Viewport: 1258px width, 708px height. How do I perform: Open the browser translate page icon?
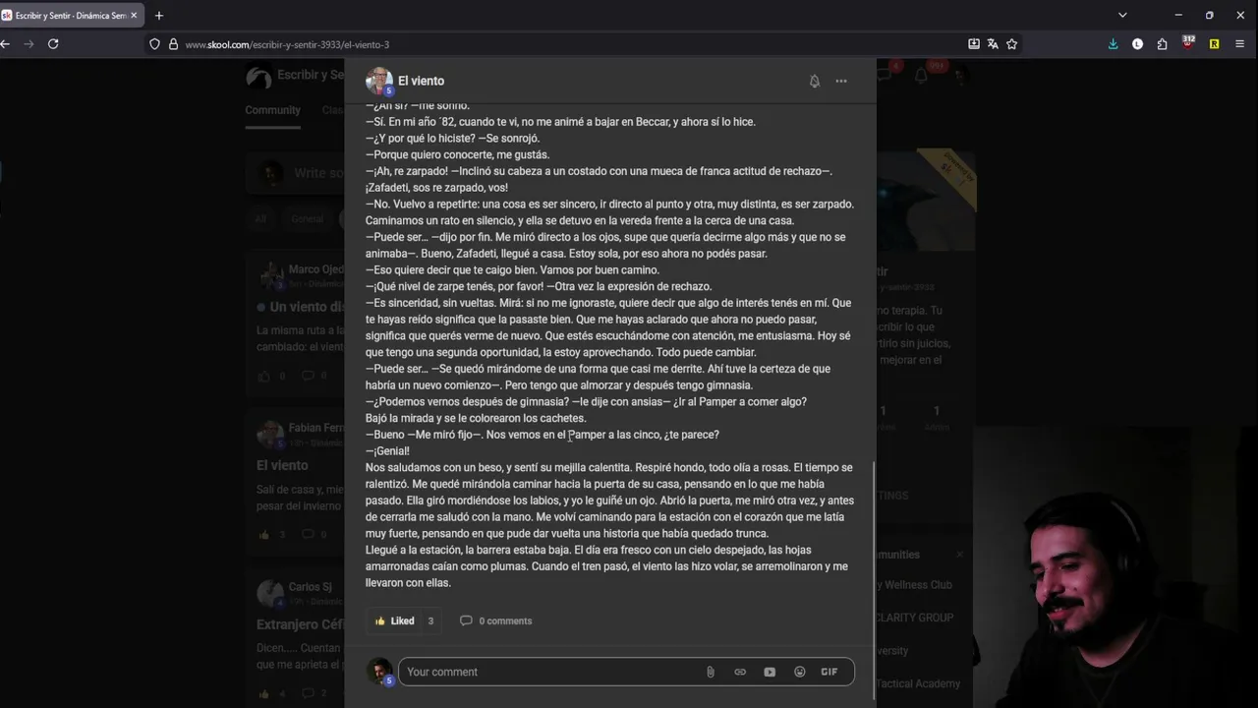click(993, 44)
